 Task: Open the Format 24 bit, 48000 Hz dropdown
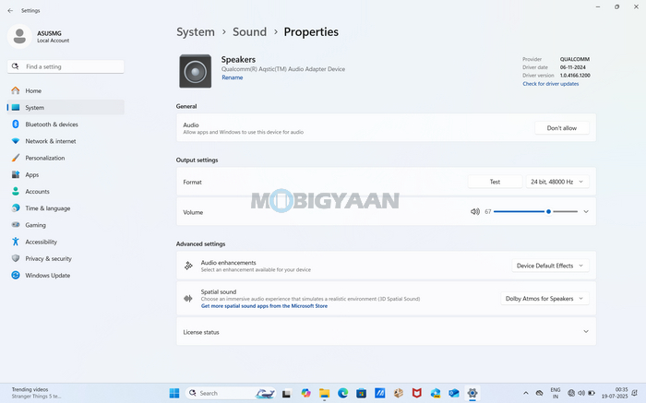click(557, 182)
